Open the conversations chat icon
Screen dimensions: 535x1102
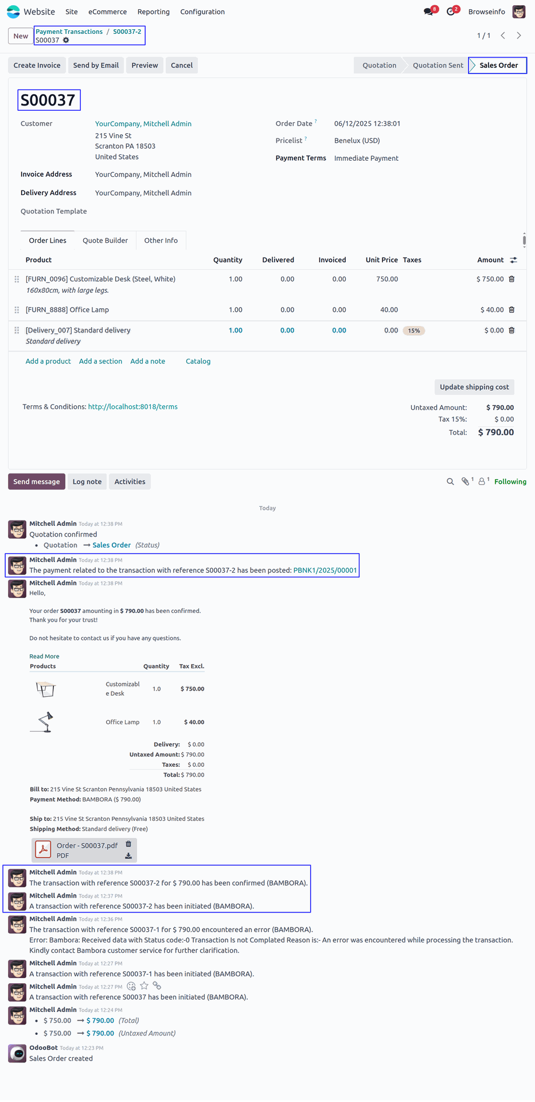428,11
